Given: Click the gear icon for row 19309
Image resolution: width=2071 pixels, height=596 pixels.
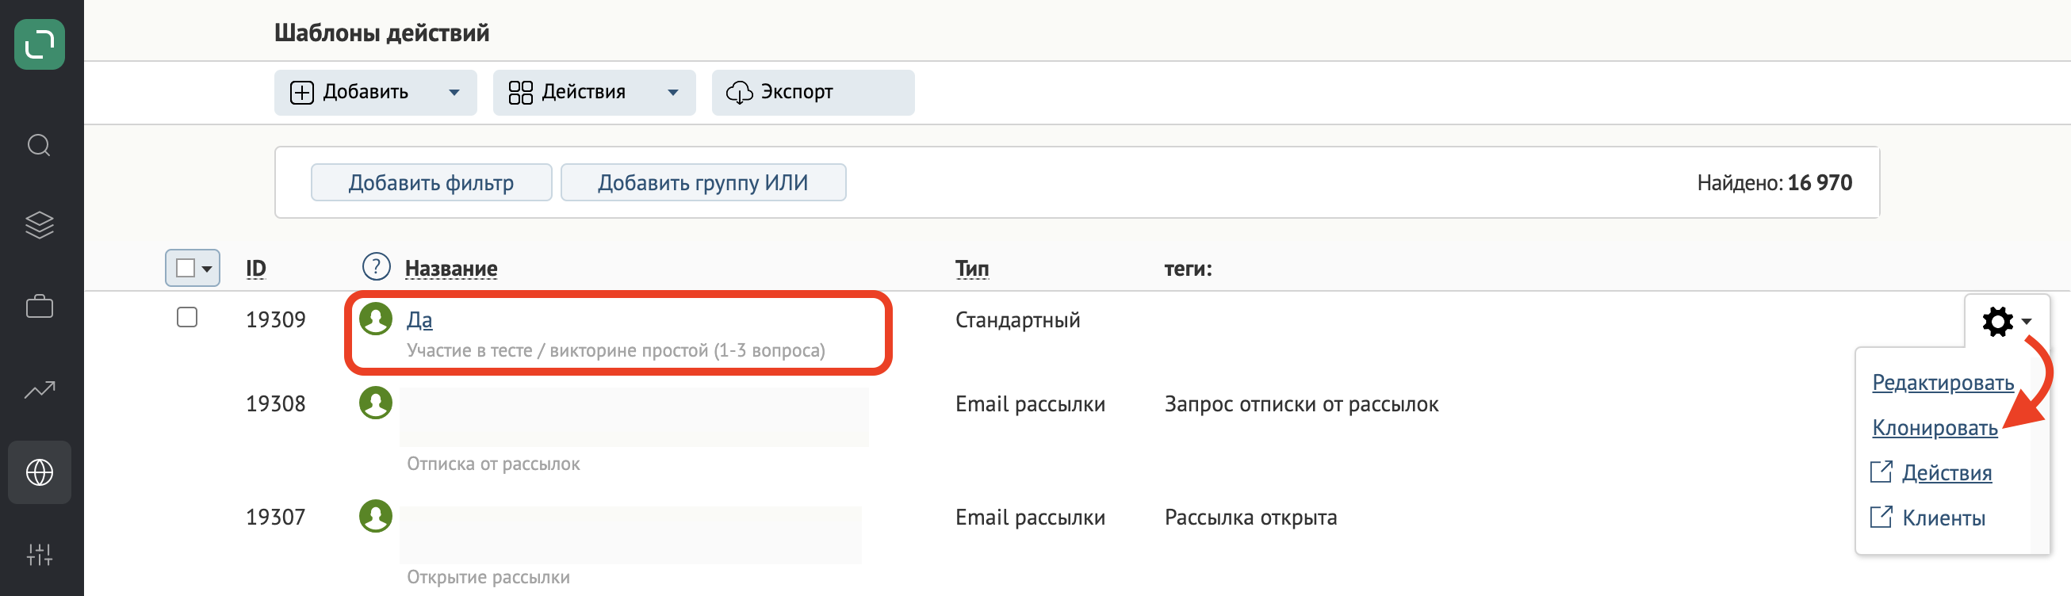Looking at the screenshot, I should click(x=1997, y=321).
